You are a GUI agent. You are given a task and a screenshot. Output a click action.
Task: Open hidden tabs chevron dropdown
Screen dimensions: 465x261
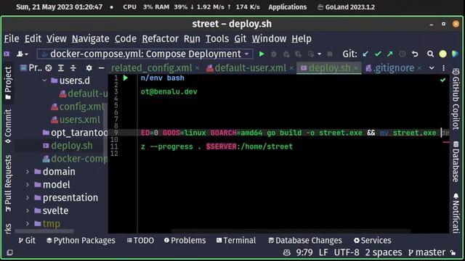[432, 68]
